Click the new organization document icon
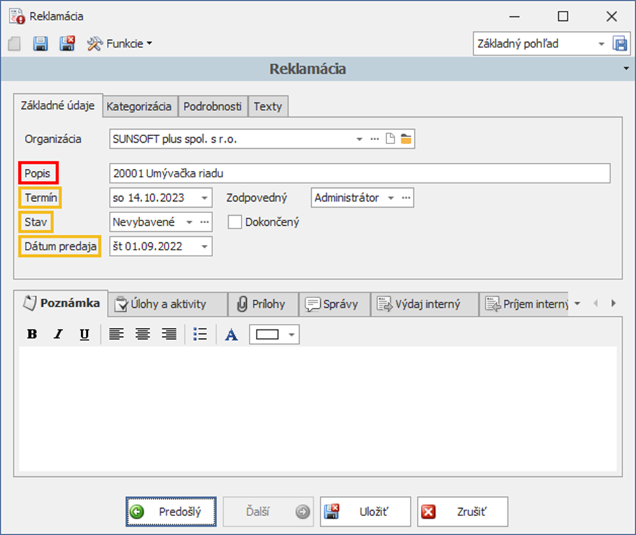 (390, 139)
